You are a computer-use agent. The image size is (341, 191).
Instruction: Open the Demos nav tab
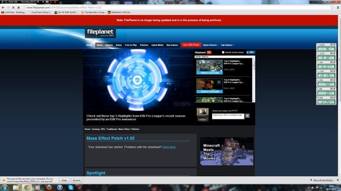(109, 45)
